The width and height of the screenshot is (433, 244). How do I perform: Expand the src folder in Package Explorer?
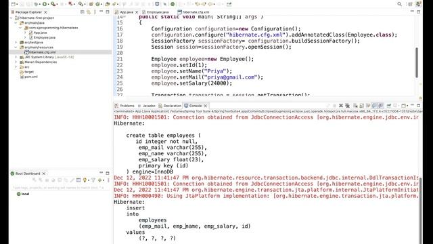point(16,67)
